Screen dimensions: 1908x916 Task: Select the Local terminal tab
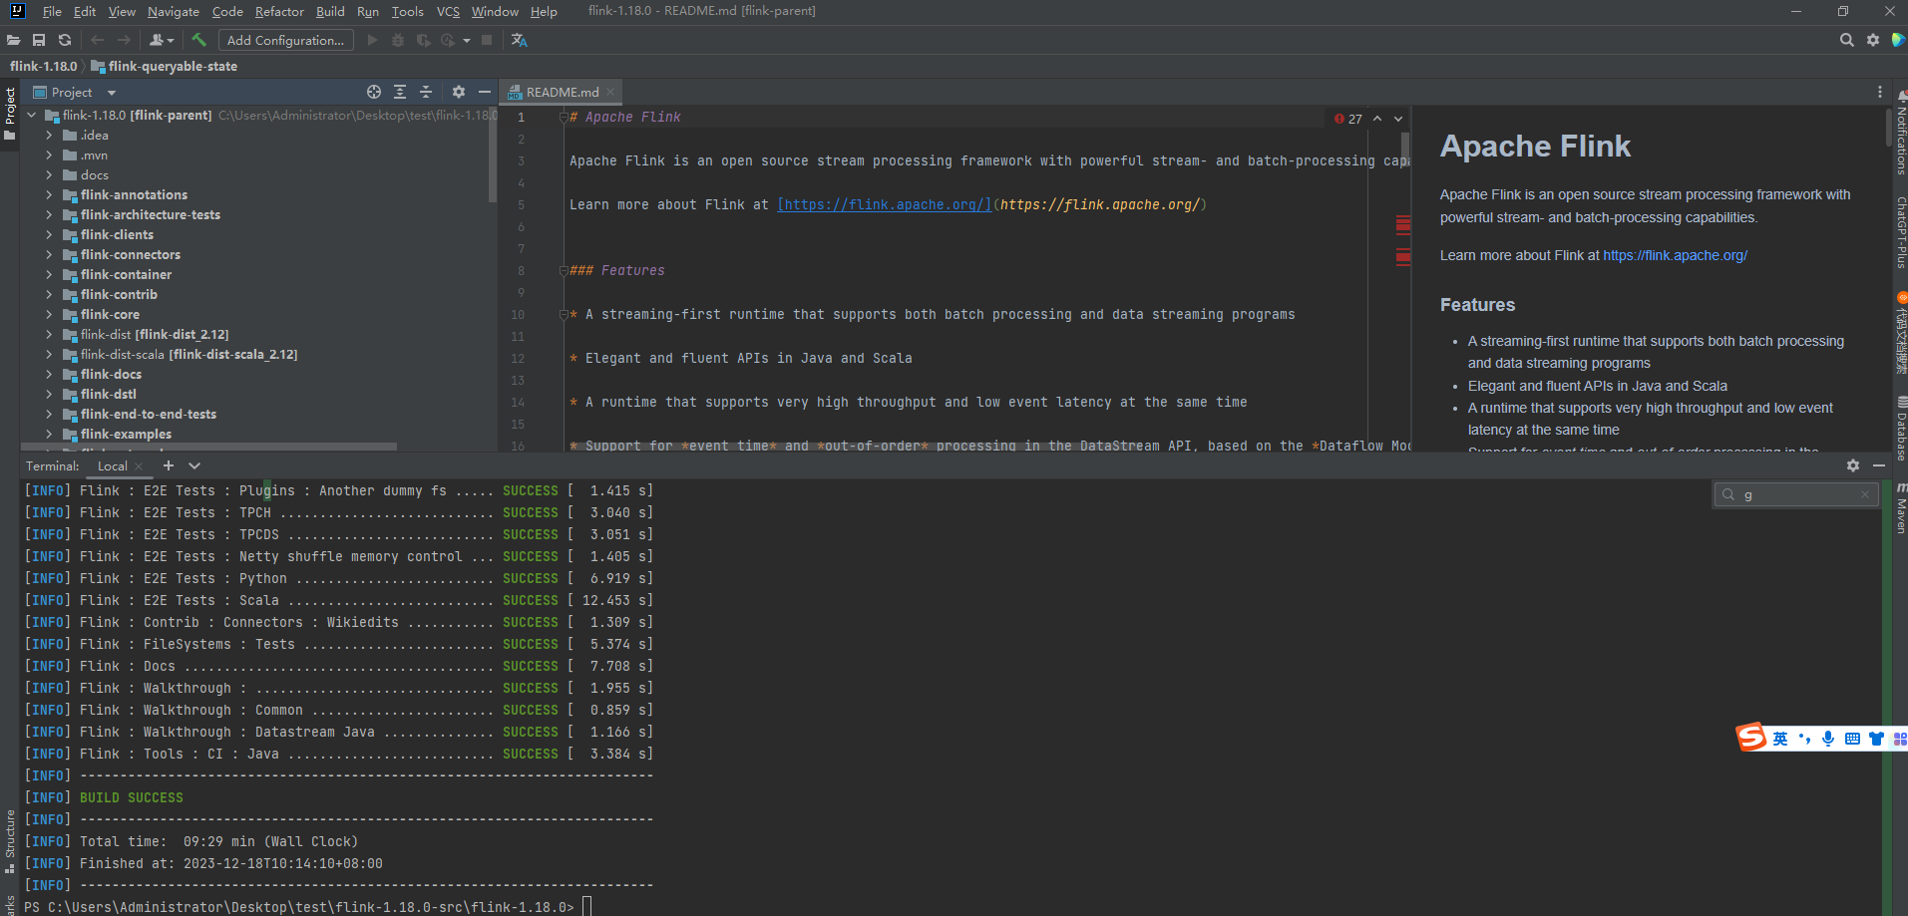pyautogui.click(x=112, y=465)
